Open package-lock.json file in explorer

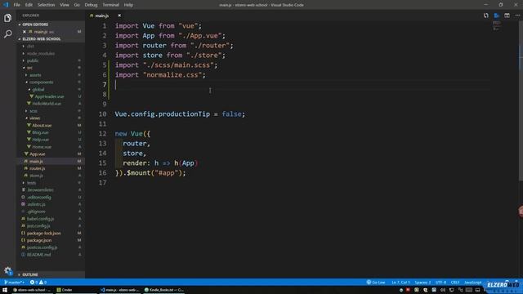(x=43, y=234)
